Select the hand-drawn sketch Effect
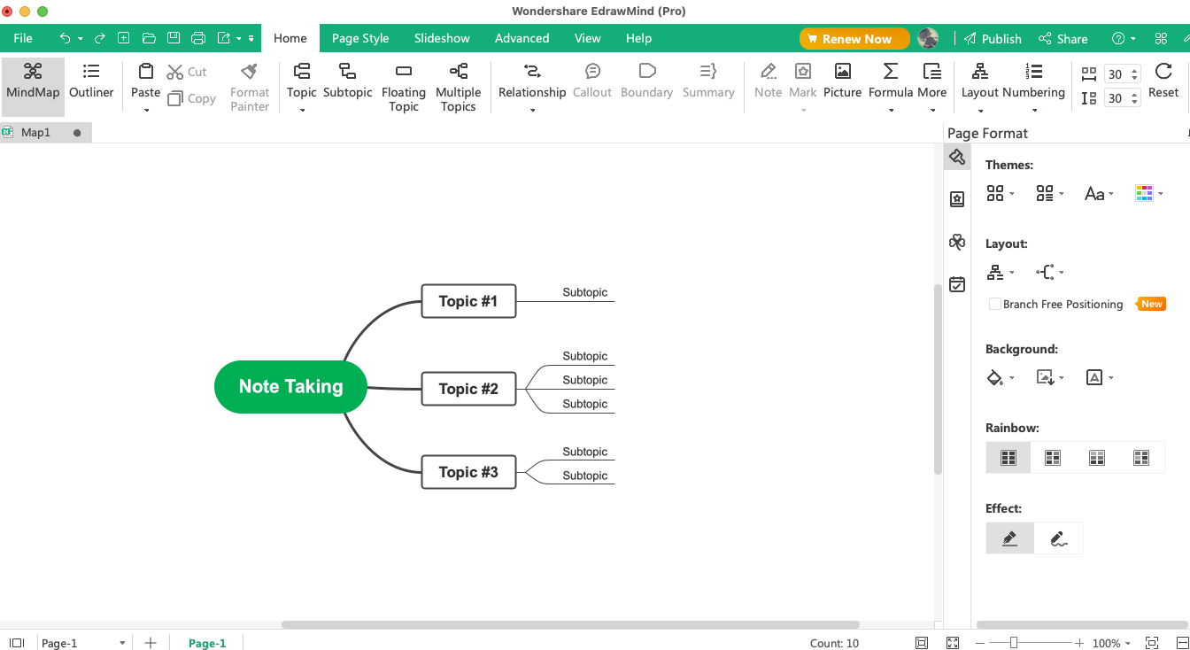 [x=1058, y=538]
